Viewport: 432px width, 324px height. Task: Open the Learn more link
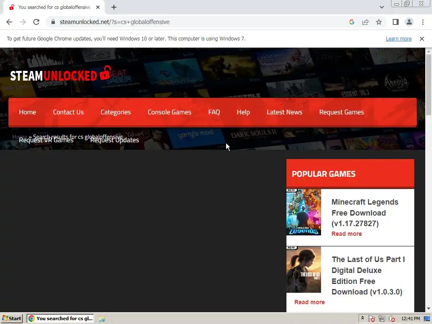(399, 39)
